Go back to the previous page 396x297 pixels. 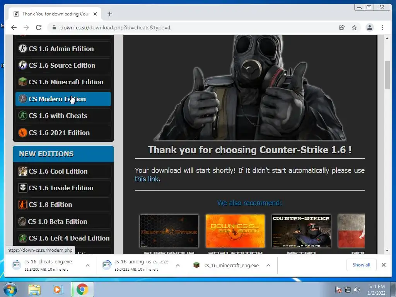pyautogui.click(x=14, y=27)
